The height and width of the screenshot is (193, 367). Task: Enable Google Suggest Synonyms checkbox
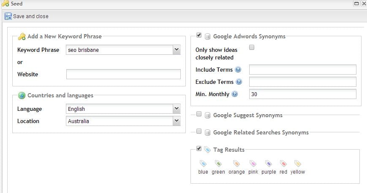[199, 114]
